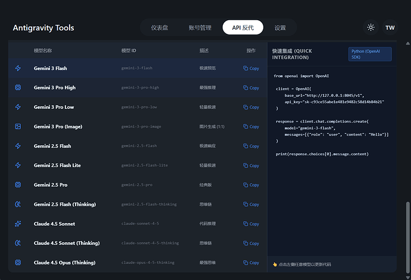The height and width of the screenshot is (280, 411).
Task: Click the lightning icon beside Gemini 3 Pro Low
Action: (x=18, y=107)
